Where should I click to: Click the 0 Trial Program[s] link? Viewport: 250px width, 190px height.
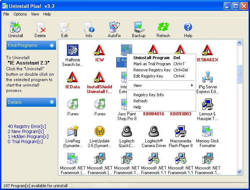[x=25, y=141]
